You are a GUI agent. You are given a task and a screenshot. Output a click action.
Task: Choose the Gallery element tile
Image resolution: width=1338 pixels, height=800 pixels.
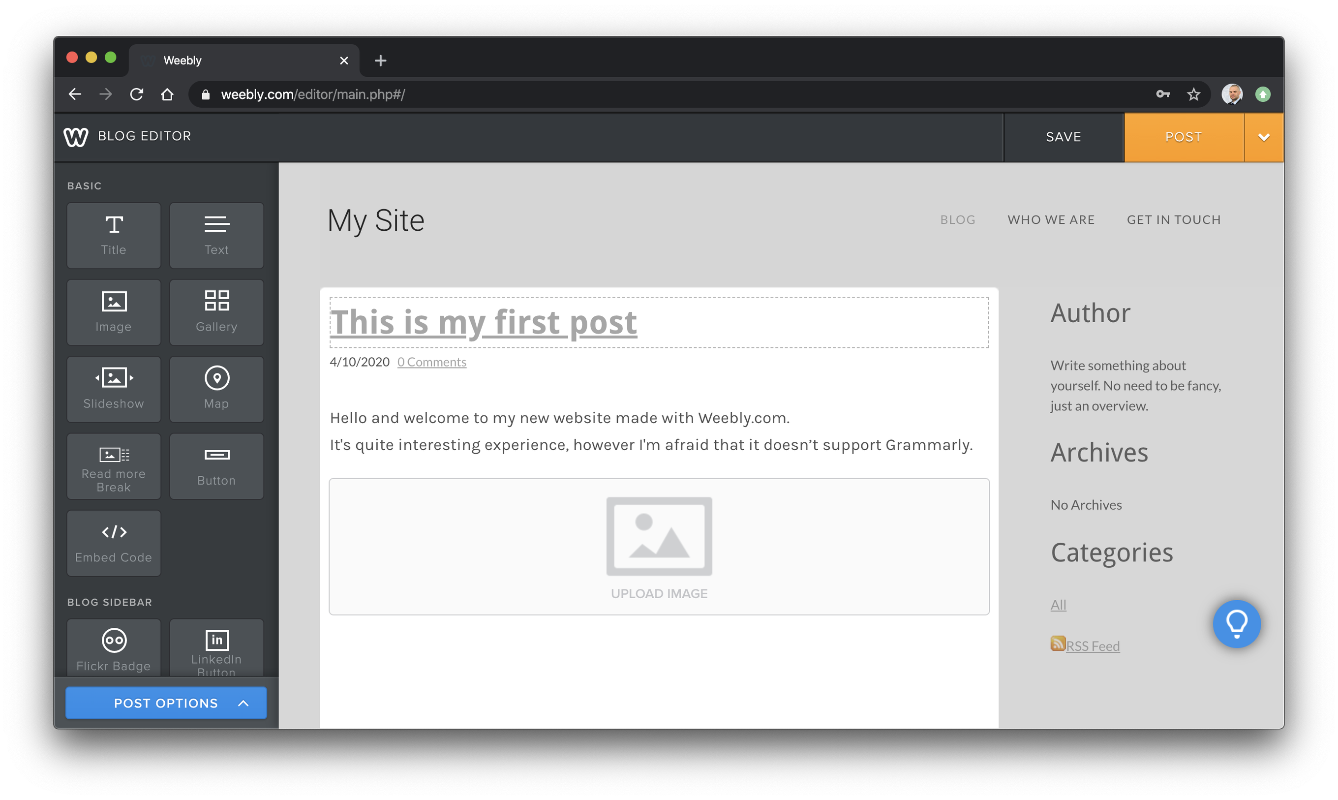tap(216, 312)
